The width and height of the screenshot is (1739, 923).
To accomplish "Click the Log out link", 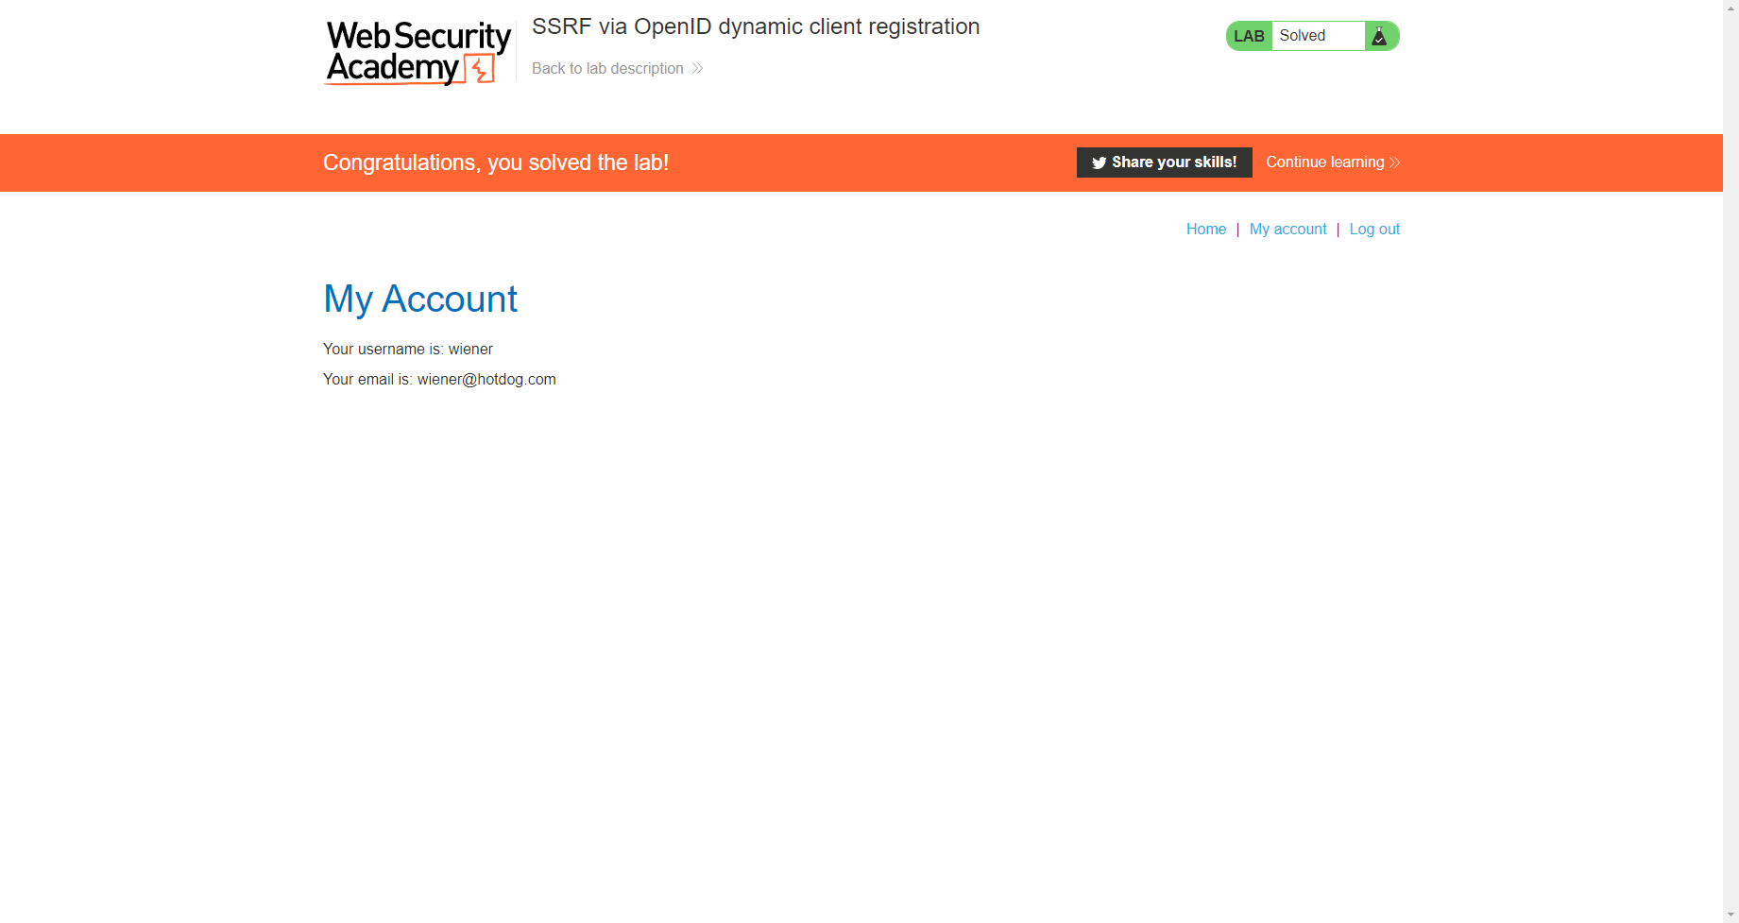I will 1373,229.
